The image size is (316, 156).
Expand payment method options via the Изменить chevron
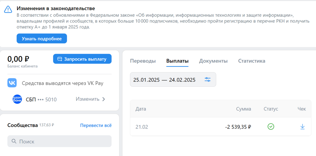103,99
